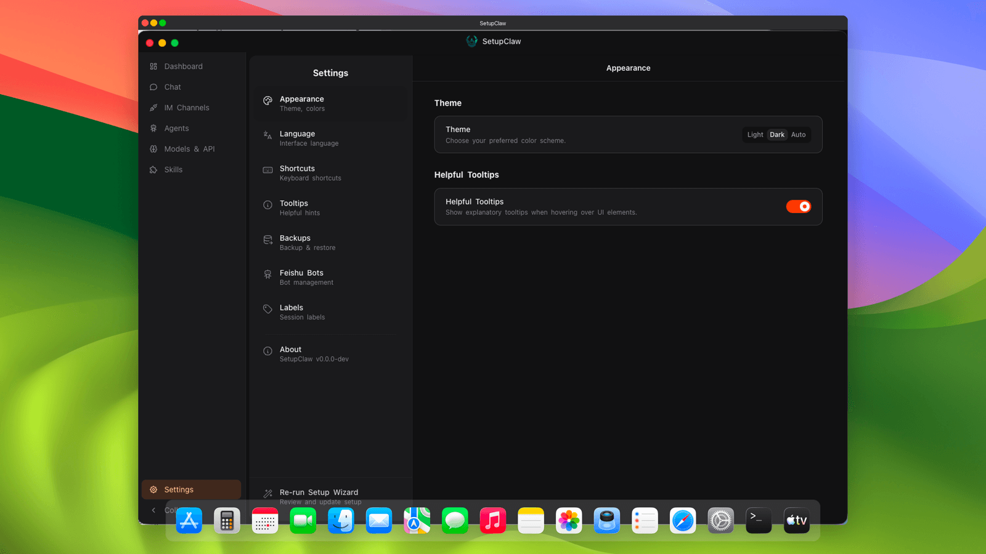Open Calculator from the dock

[x=227, y=521]
